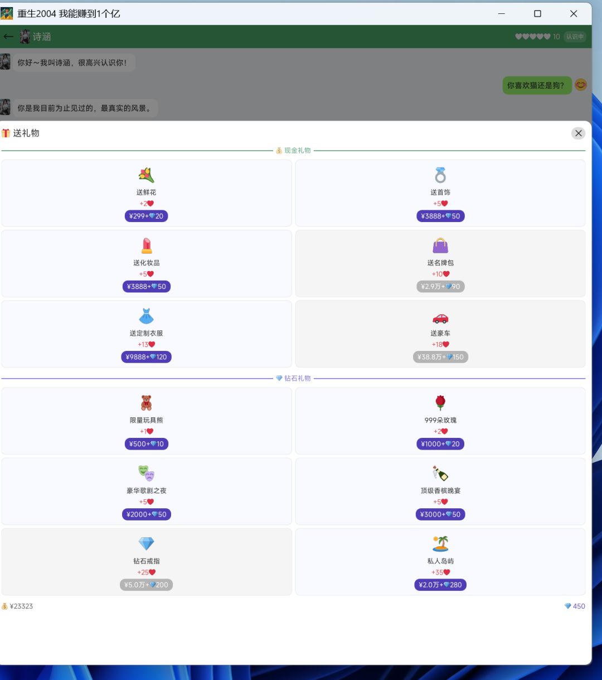The width and height of the screenshot is (602, 680).
Task: Click the flower bouquet icon for 送鲜花
Action: tap(146, 175)
